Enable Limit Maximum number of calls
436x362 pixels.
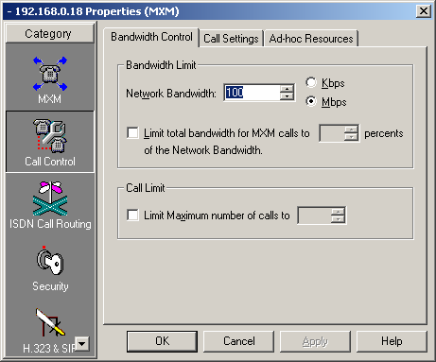132,215
